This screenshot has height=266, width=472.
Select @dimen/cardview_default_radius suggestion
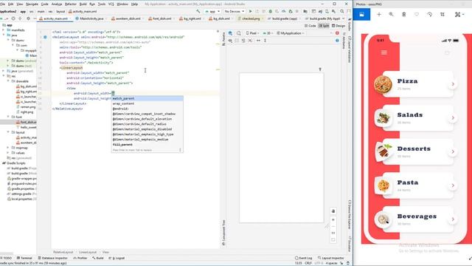coord(147,124)
